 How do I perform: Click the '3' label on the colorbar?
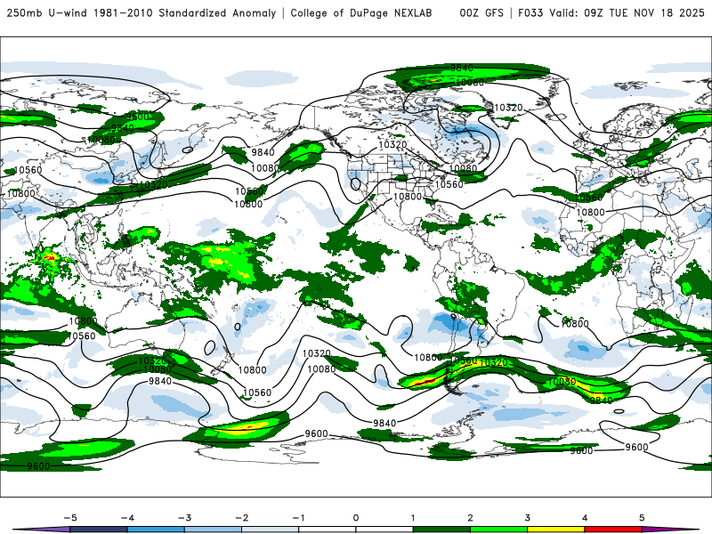(x=527, y=518)
